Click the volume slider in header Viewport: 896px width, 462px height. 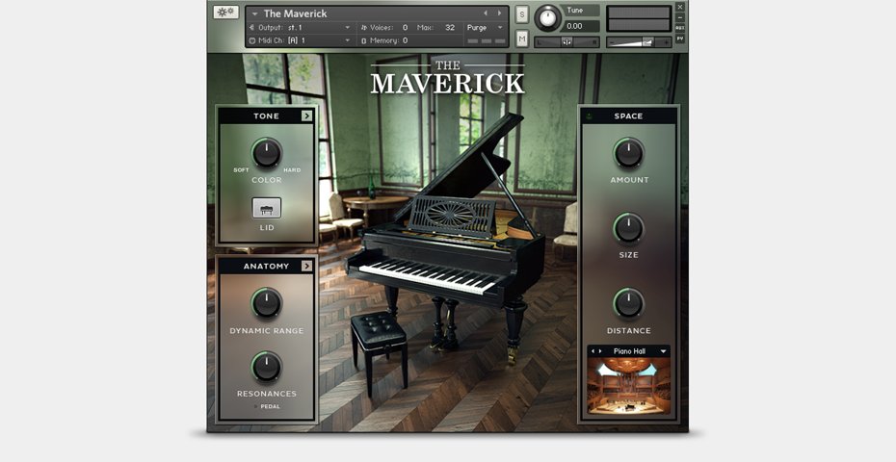click(x=640, y=41)
